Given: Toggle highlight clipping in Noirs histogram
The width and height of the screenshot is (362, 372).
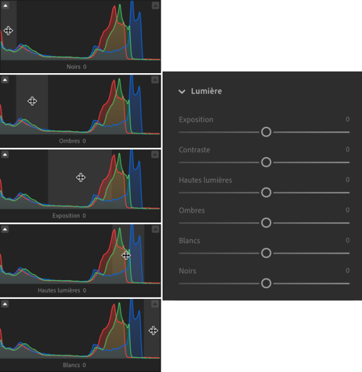Looking at the screenshot, I should (x=156, y=6).
